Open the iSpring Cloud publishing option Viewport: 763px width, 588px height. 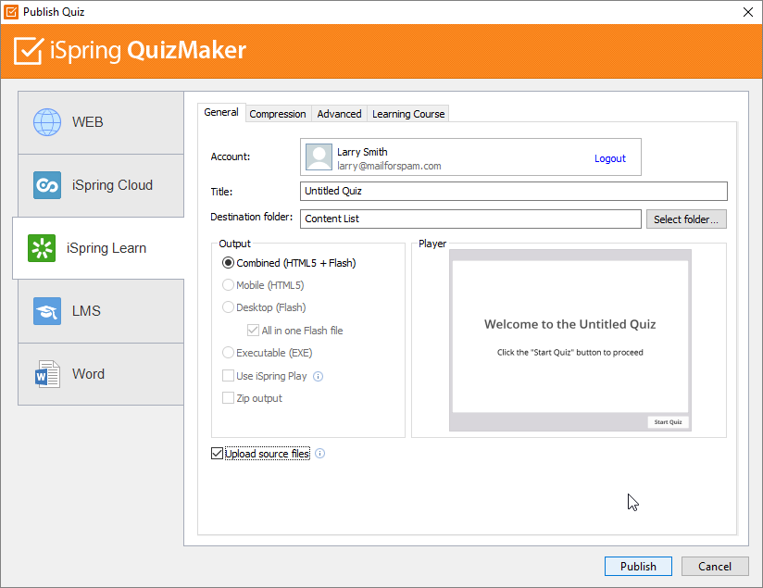click(46, 185)
